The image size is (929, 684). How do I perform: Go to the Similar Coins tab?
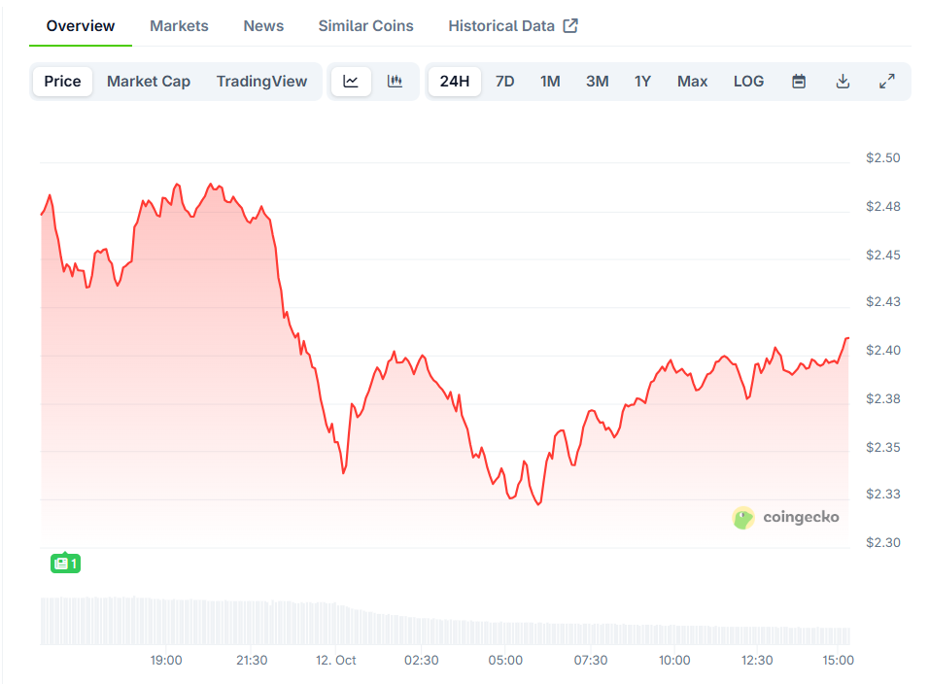[x=365, y=26]
